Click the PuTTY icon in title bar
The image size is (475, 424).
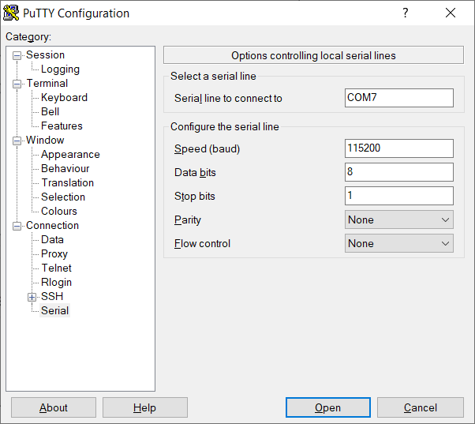pos(12,13)
